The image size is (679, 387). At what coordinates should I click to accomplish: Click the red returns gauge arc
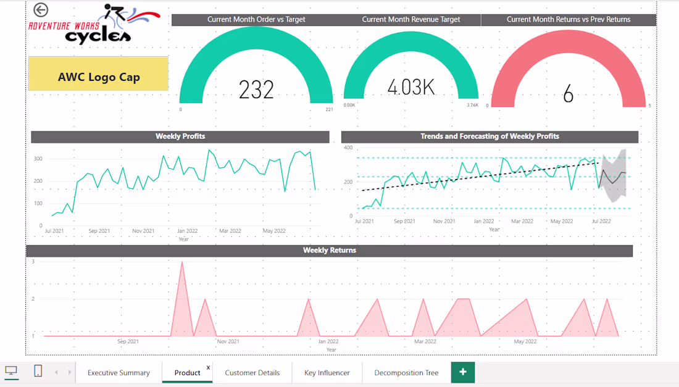click(568, 41)
